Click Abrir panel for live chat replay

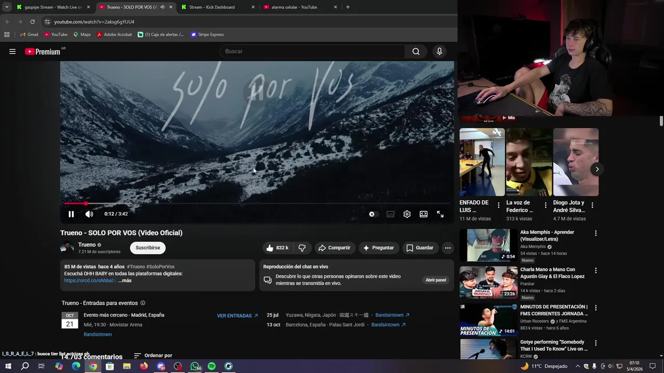click(436, 280)
